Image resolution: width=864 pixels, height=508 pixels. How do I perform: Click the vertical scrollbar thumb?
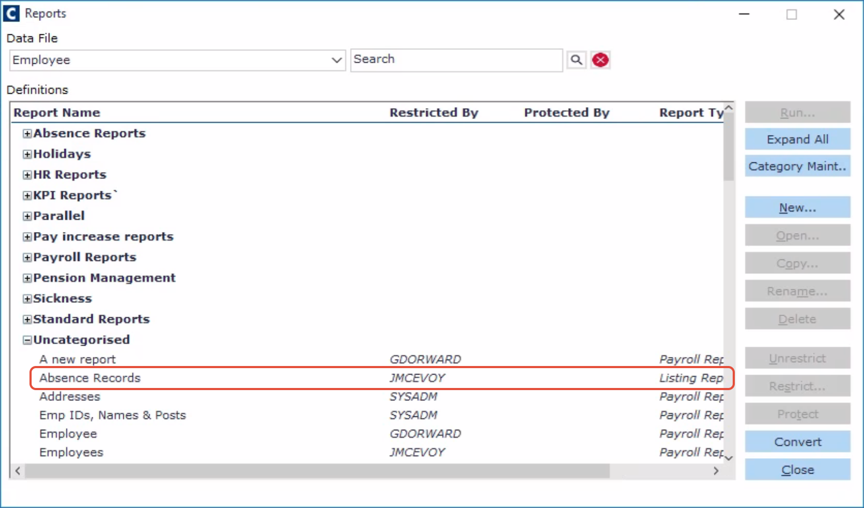pyautogui.click(x=728, y=147)
